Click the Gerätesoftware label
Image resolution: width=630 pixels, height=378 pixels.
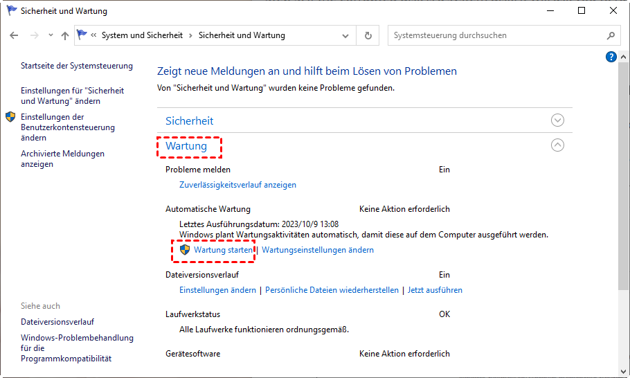(x=193, y=354)
